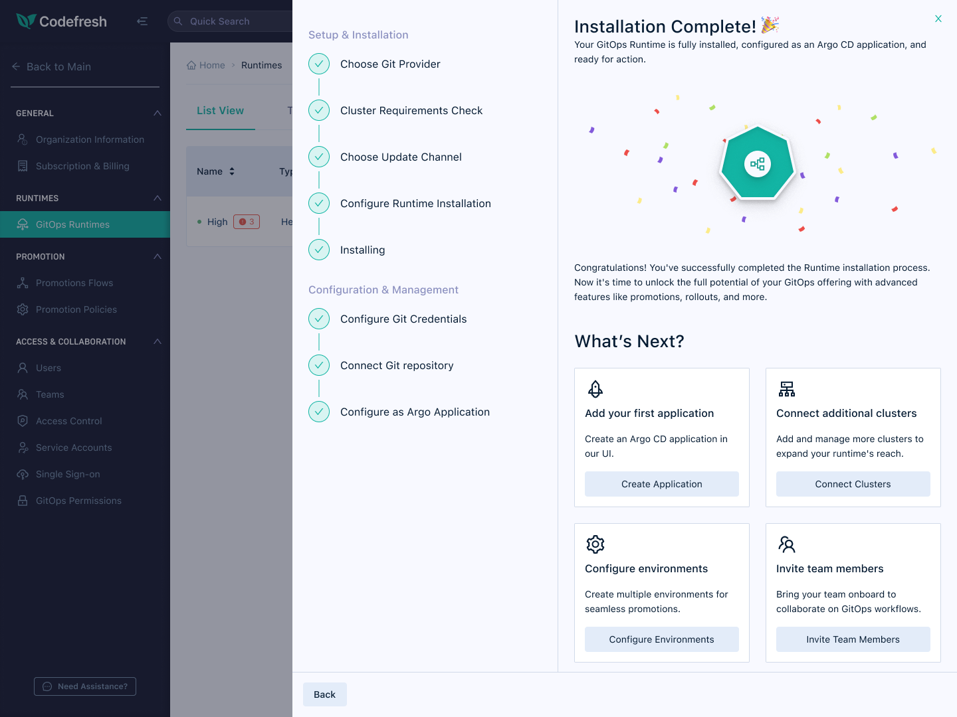Screen dimensions: 957x717
Task: Click the Invite Team Members button
Action: pyautogui.click(x=853, y=639)
